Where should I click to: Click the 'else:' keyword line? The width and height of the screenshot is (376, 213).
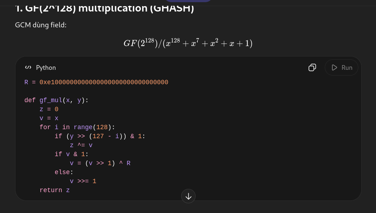[x=64, y=172]
